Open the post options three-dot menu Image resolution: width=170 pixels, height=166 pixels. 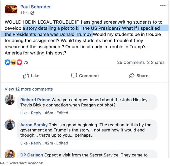point(163,6)
